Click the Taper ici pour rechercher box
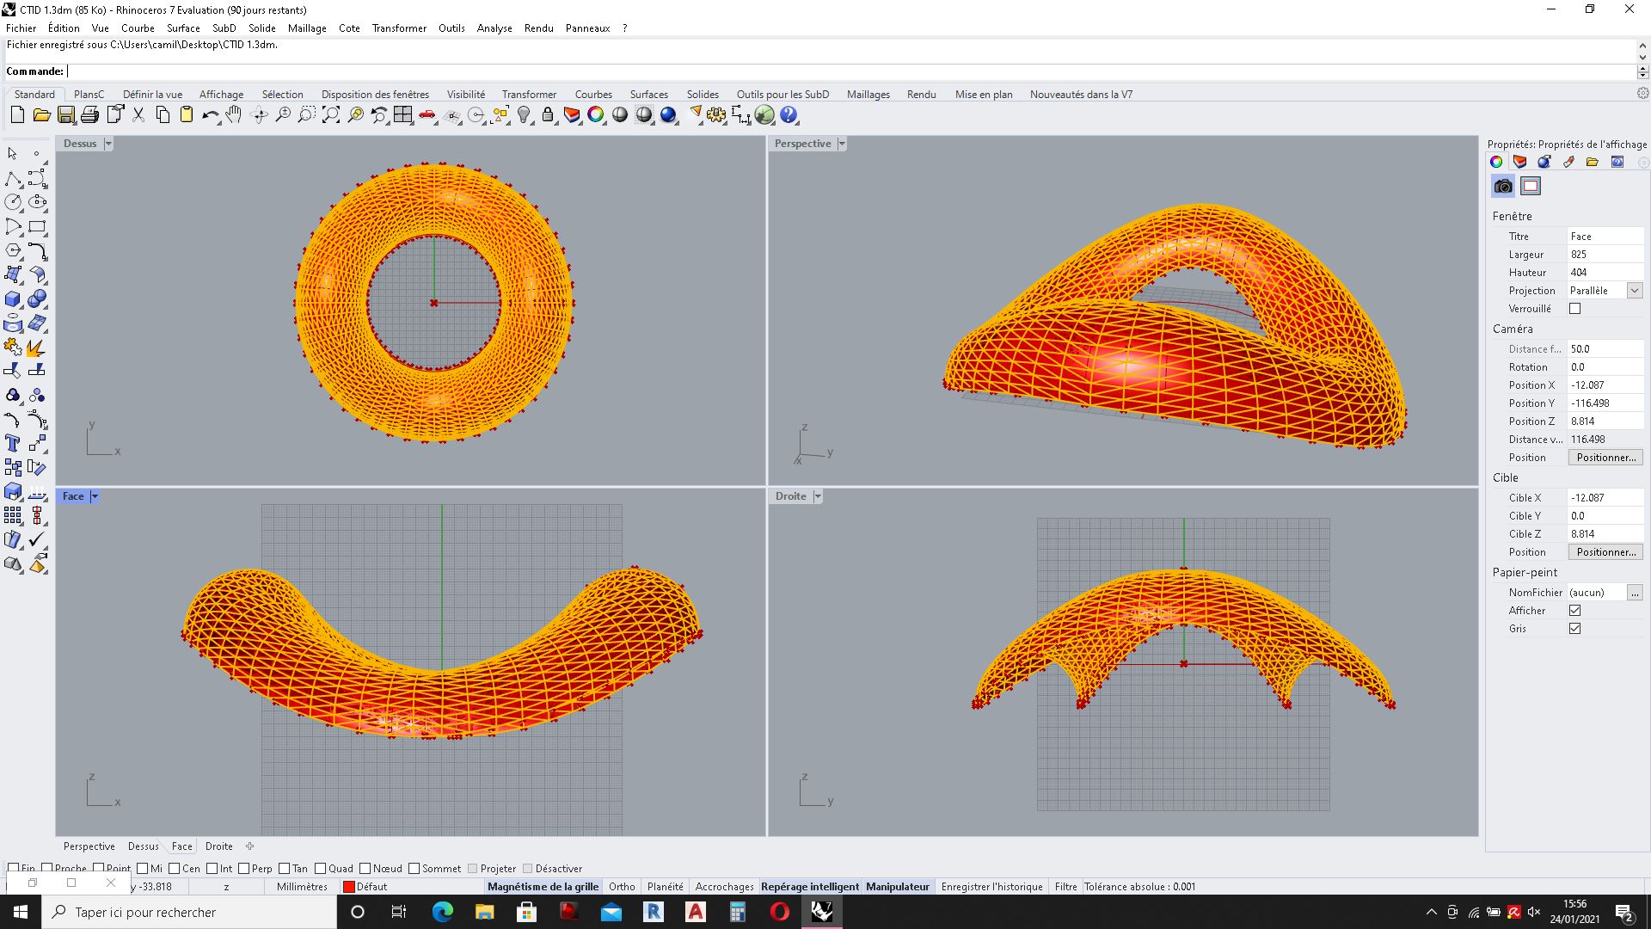This screenshot has width=1651, height=929. [189, 912]
